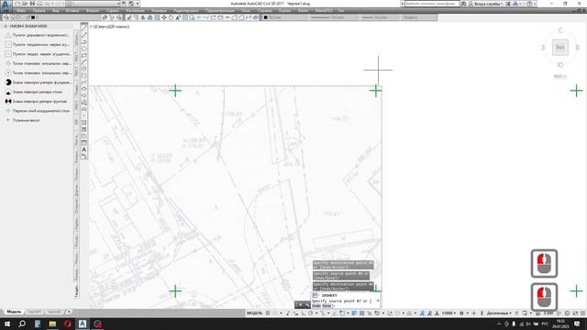Open the Файл menu
The image size is (587, 330).
pyautogui.click(x=21, y=11)
